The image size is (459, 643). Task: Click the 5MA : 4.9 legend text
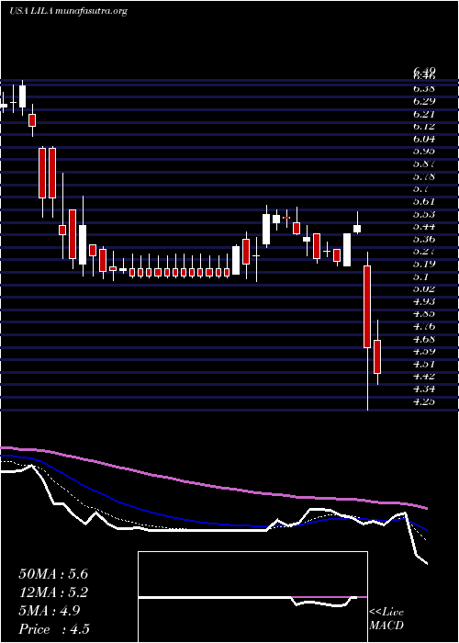point(50,611)
